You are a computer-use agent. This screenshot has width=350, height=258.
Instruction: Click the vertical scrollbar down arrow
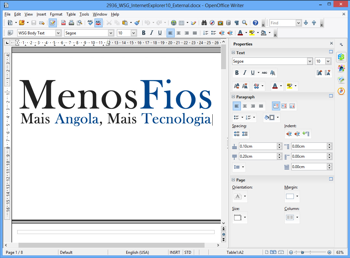(223, 223)
